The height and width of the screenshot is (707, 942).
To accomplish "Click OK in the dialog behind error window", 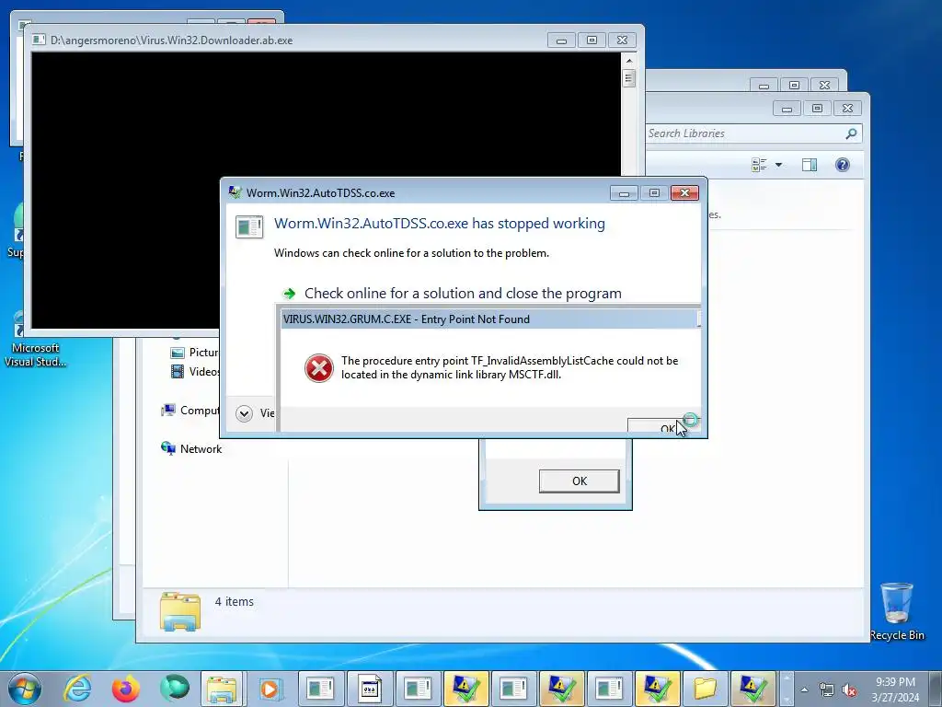I will coord(580,481).
